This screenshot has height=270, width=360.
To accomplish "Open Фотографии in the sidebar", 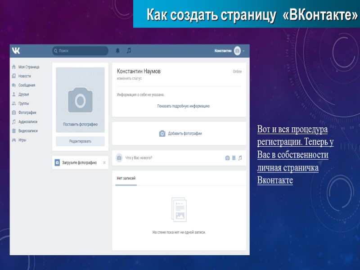I will pos(27,112).
